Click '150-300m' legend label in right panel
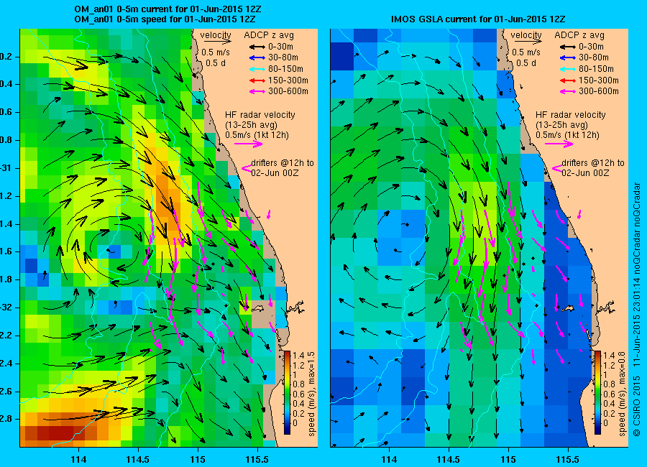Screen dimensions: 647x467 pyautogui.click(x=599, y=80)
